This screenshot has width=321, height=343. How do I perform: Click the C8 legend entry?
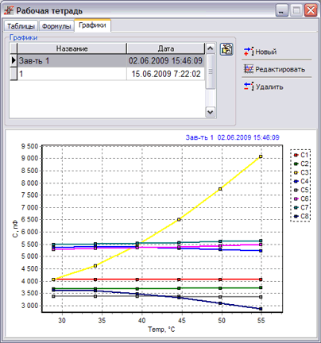[301, 216]
